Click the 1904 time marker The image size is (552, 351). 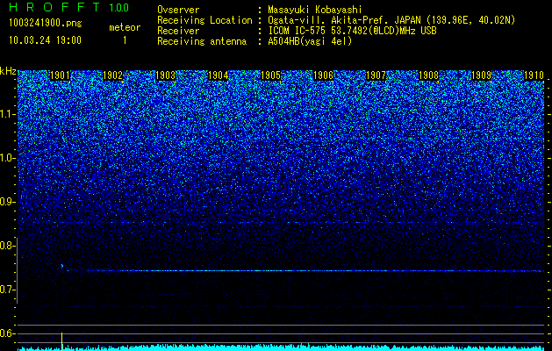(219, 75)
